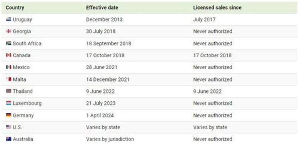Click the Luxembourg flag icon

(8, 103)
